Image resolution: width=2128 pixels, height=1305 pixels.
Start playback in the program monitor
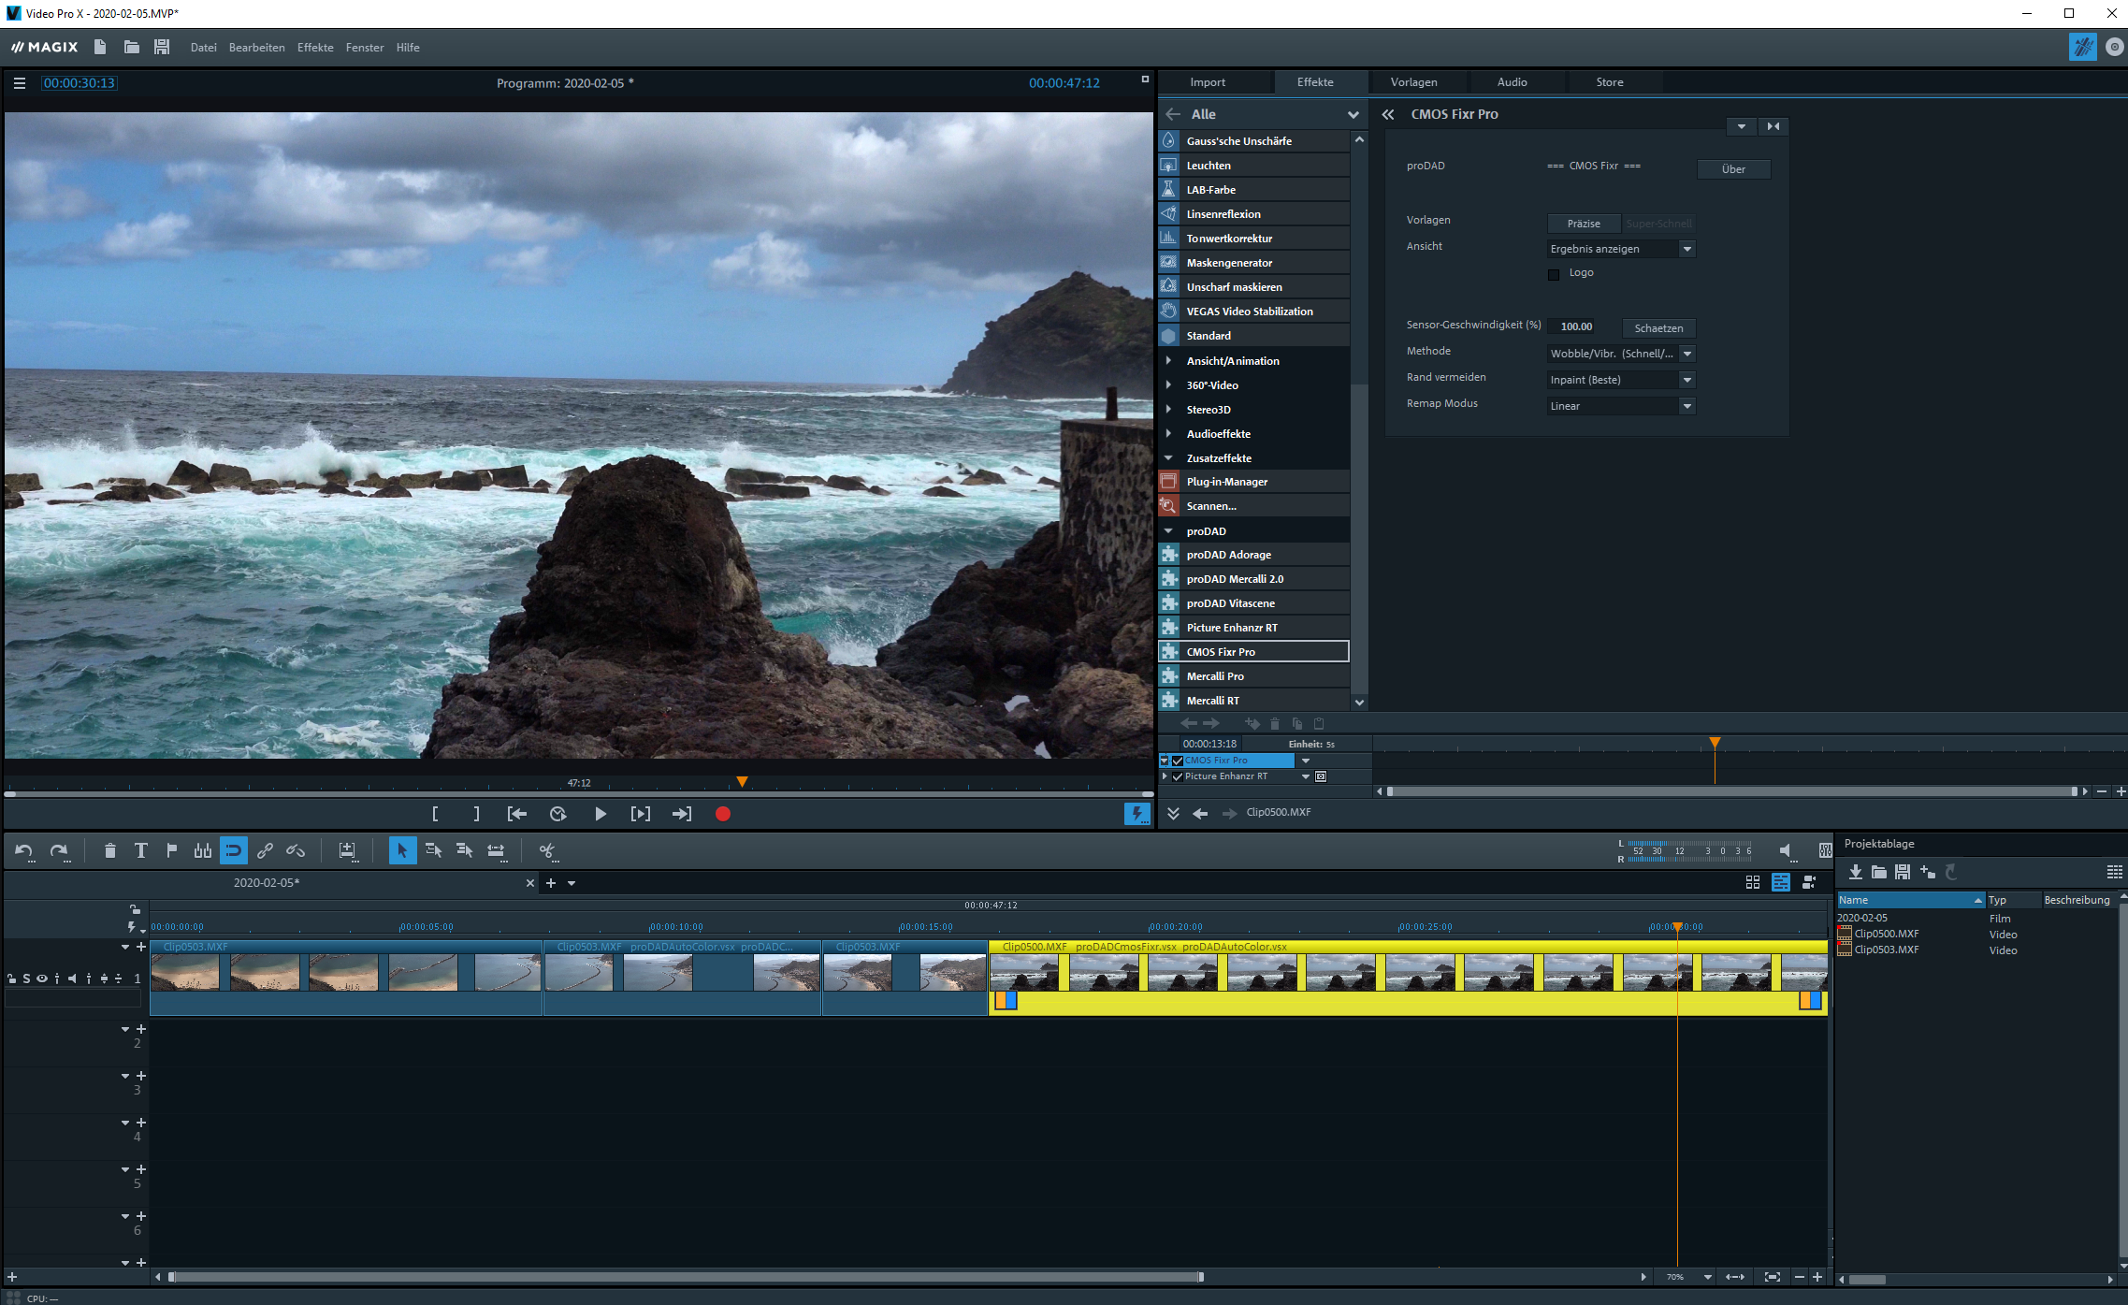click(600, 814)
